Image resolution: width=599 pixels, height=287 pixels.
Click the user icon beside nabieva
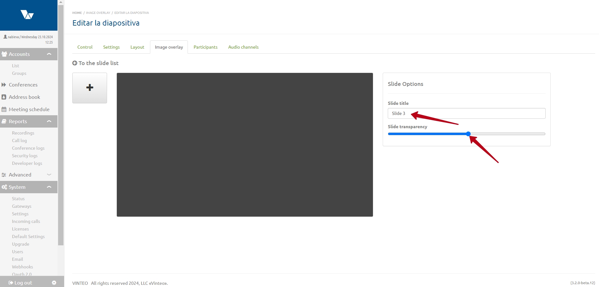coord(5,37)
